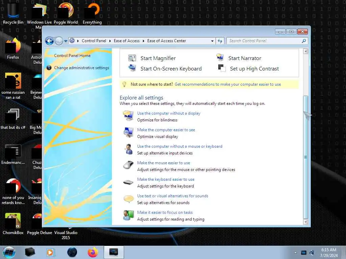Open Make it easier to focus on tasks
This screenshot has height=259, width=346.
click(x=165, y=212)
